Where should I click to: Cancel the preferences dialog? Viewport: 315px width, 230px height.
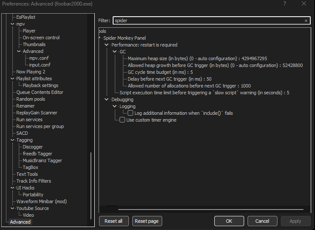[262, 221]
